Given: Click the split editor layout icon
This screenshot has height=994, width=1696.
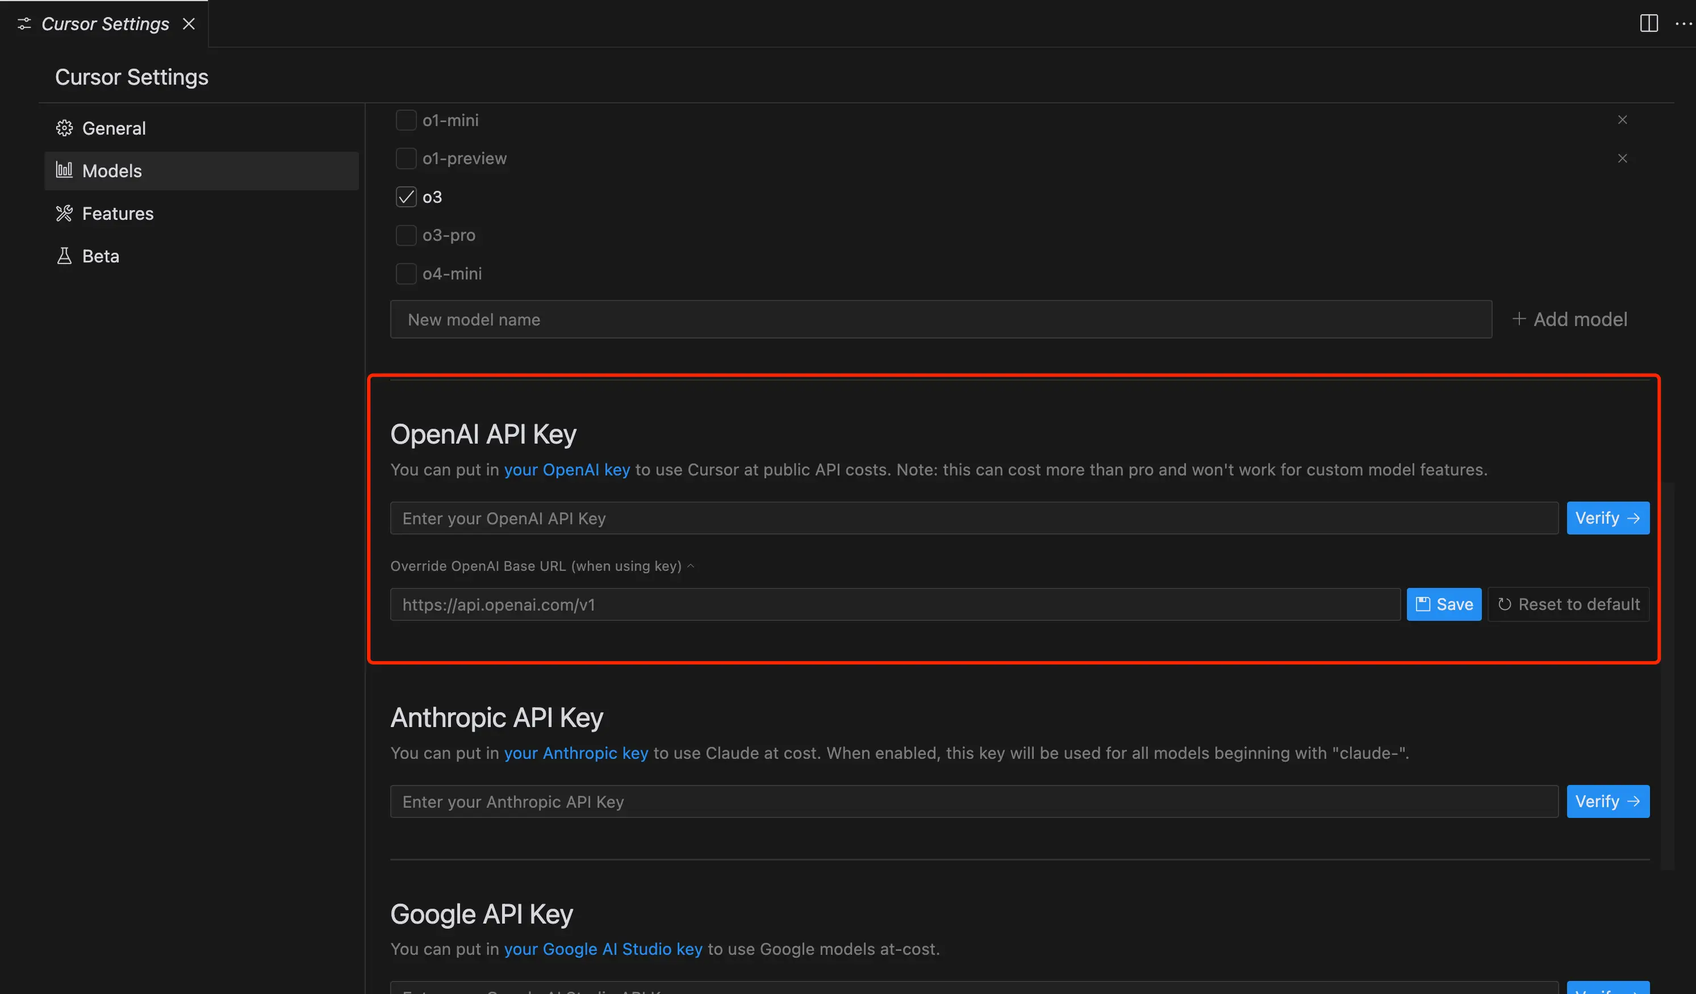Looking at the screenshot, I should coord(1648,23).
